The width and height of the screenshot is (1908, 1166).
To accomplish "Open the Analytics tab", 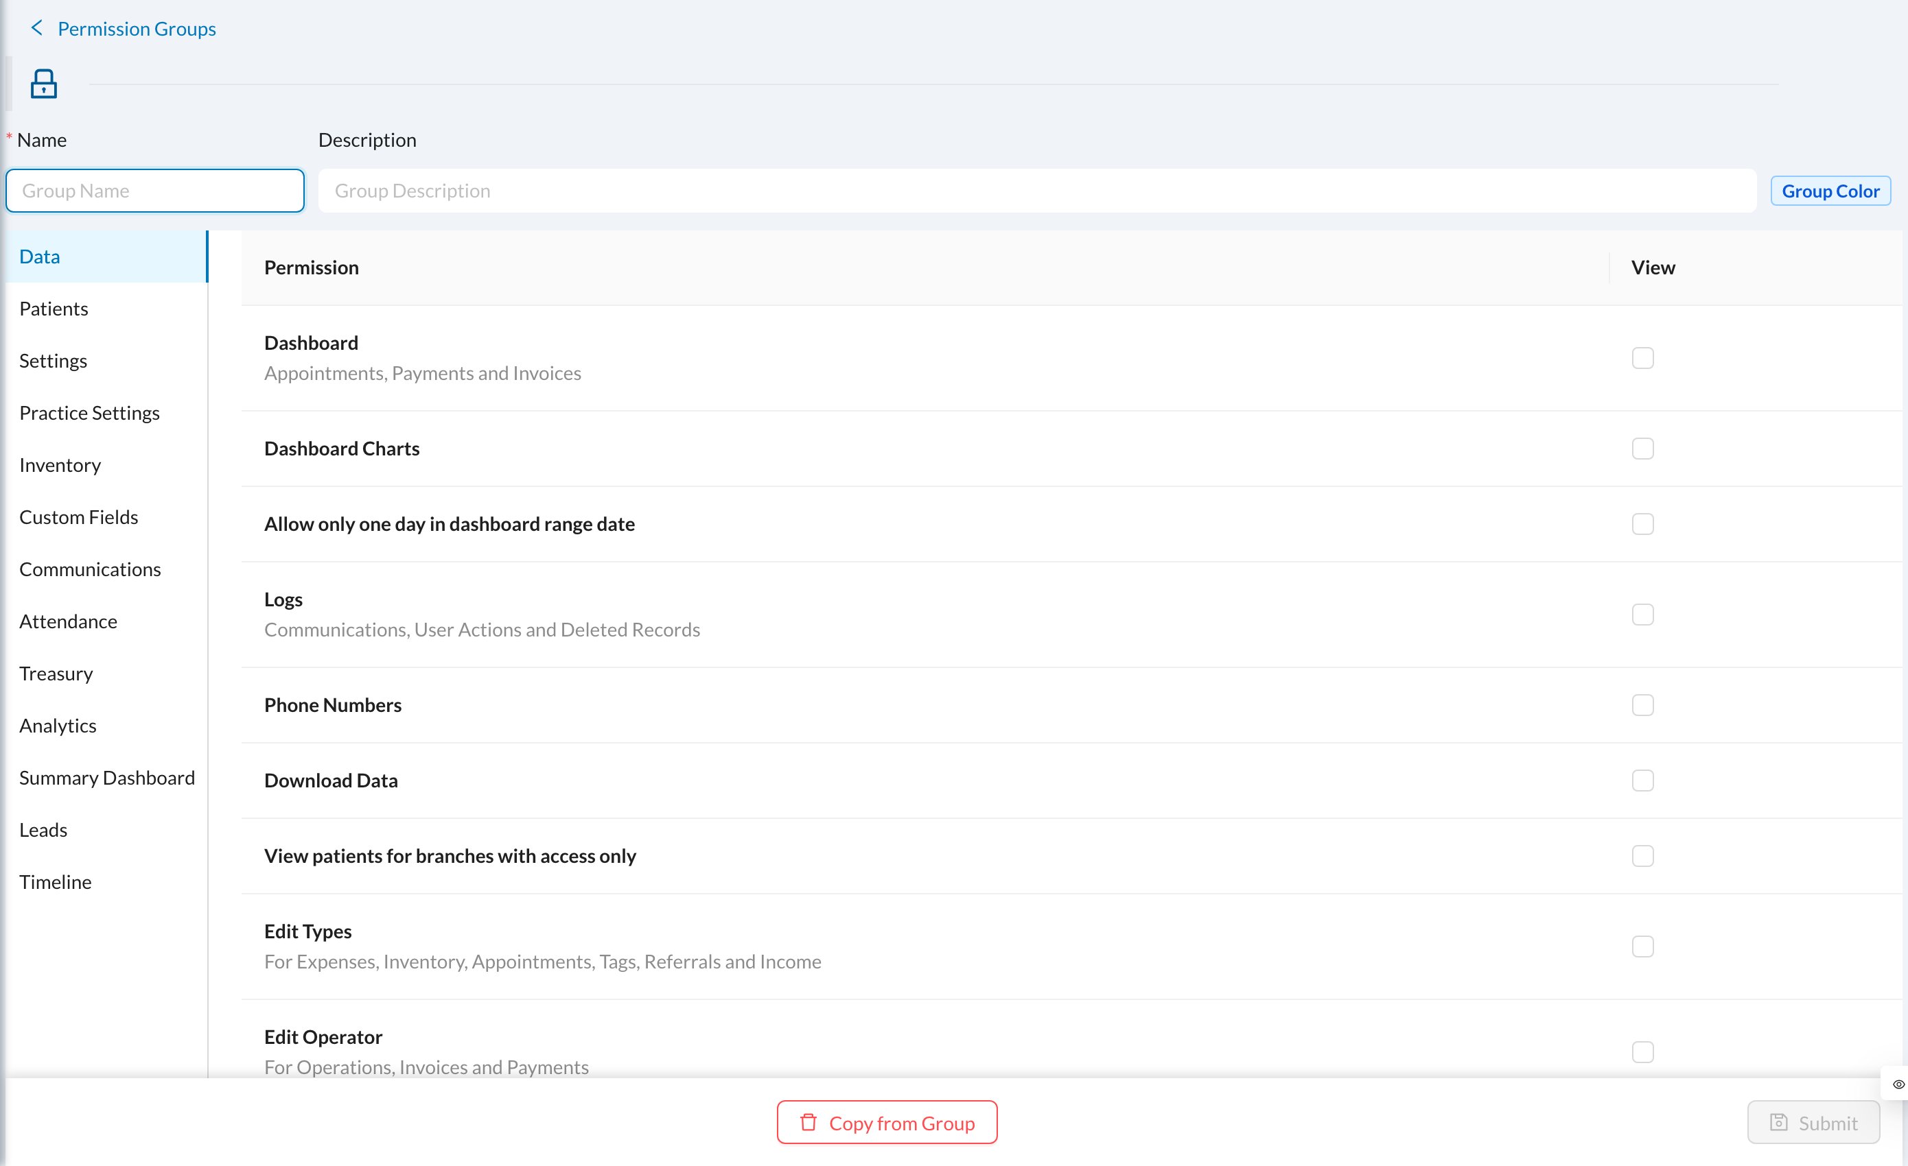I will 107,725.
